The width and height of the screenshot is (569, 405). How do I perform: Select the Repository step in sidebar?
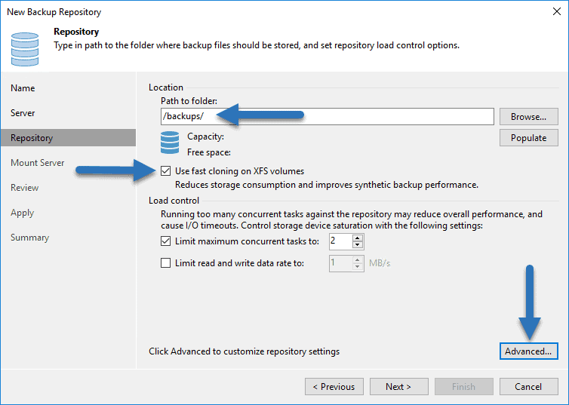point(32,138)
